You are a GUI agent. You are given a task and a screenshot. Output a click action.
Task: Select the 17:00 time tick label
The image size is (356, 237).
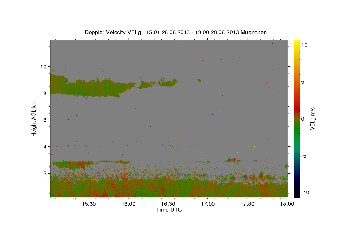pos(208,204)
